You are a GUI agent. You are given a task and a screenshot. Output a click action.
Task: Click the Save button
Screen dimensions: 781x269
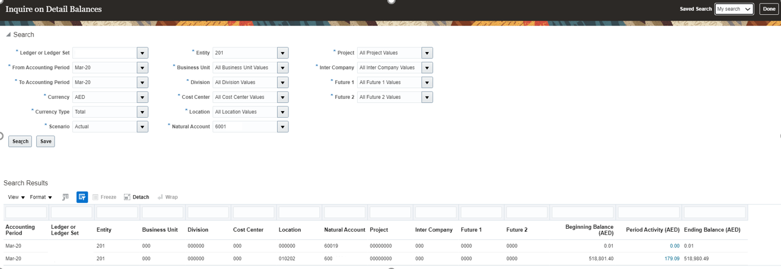pos(46,141)
